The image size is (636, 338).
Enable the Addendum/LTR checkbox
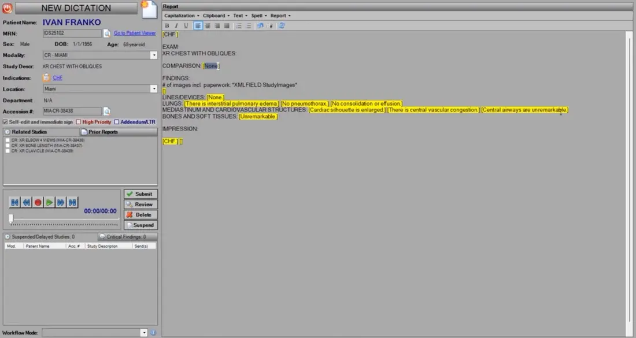tap(116, 122)
